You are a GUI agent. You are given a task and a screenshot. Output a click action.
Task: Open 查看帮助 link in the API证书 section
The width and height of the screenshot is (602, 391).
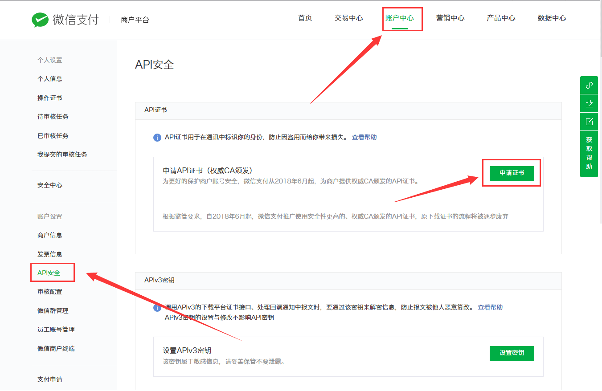[x=364, y=137]
